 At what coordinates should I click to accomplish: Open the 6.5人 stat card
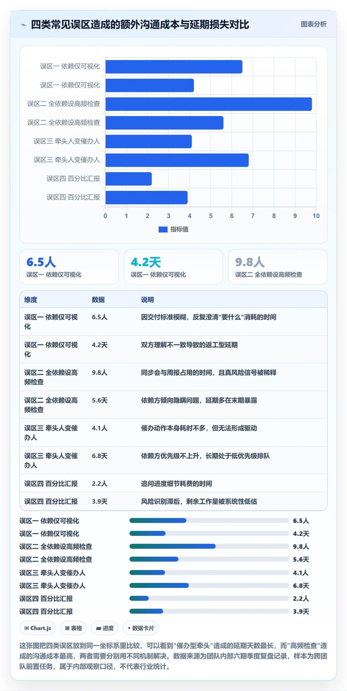69,267
